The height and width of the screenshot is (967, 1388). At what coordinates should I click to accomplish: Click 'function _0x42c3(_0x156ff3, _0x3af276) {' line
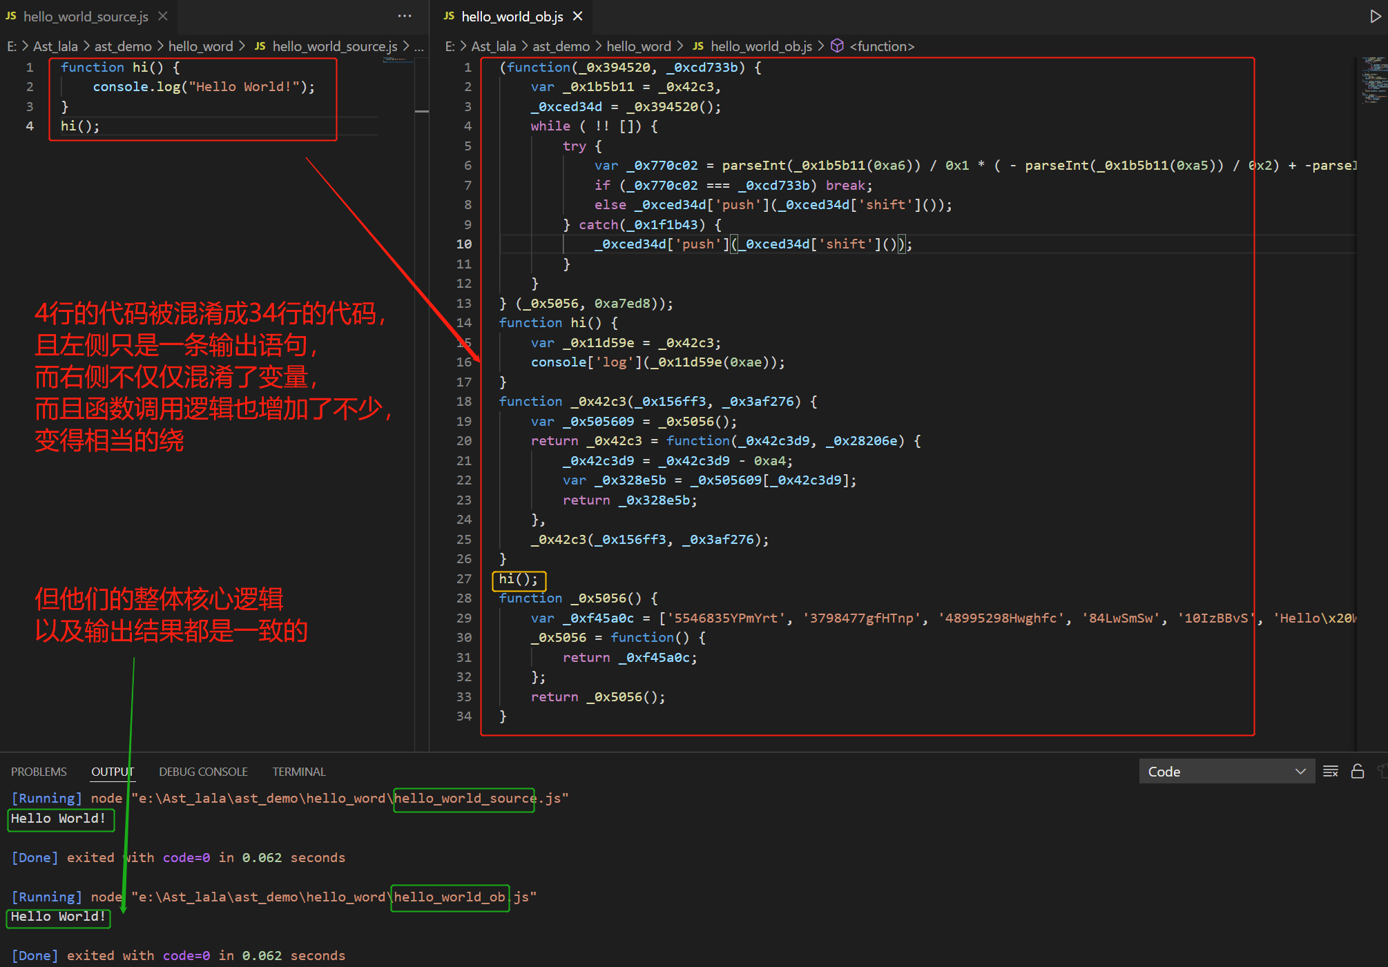pyautogui.click(x=658, y=402)
